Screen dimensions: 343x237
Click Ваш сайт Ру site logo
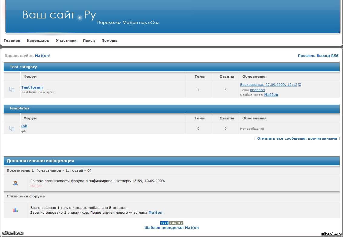[59, 15]
